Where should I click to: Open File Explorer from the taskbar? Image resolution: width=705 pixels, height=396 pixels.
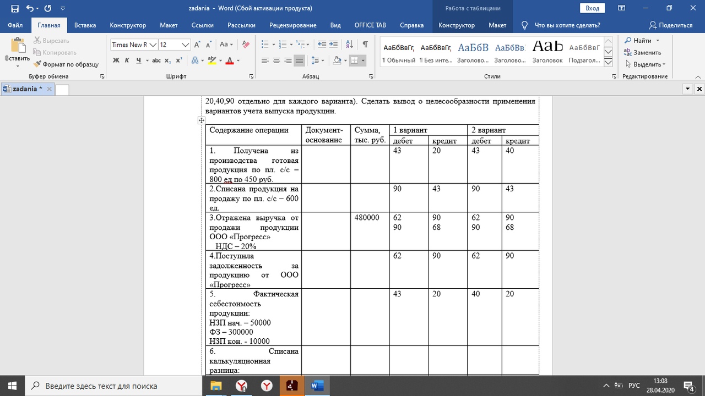click(x=215, y=386)
